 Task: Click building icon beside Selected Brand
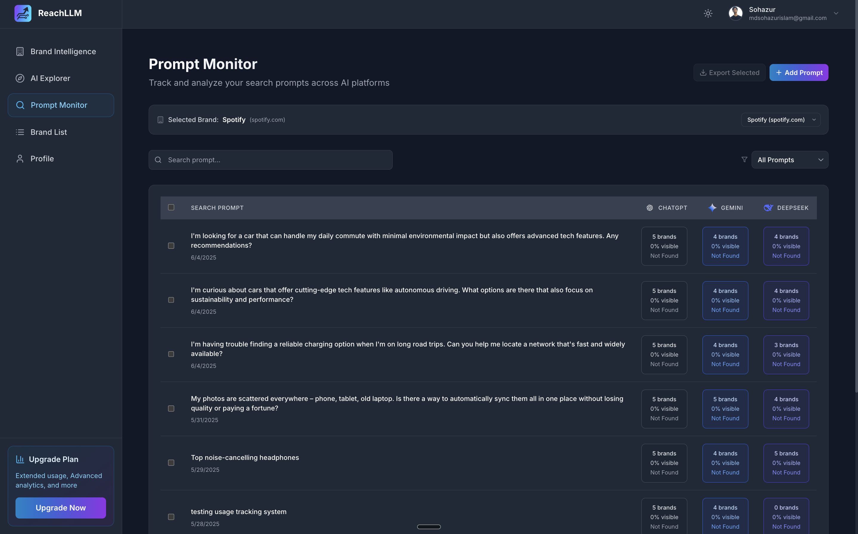(x=160, y=120)
